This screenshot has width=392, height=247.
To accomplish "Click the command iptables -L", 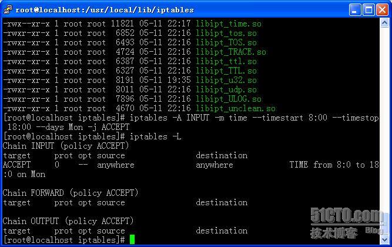I will point(155,136).
